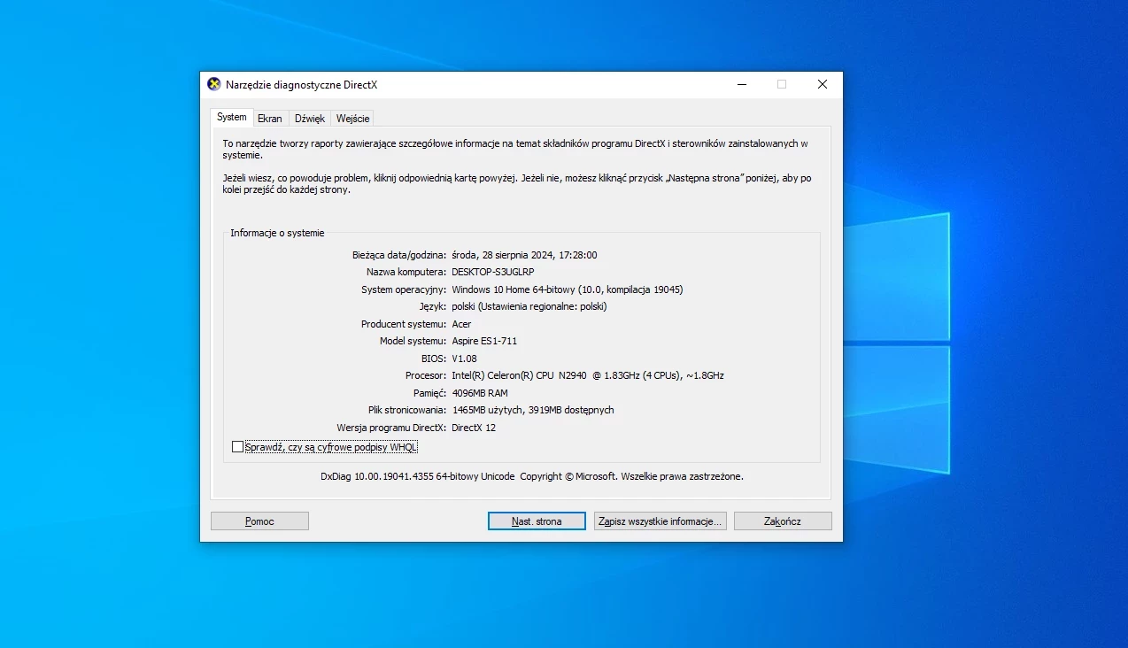Click the Plik stronicowania label

pyautogui.click(x=407, y=410)
